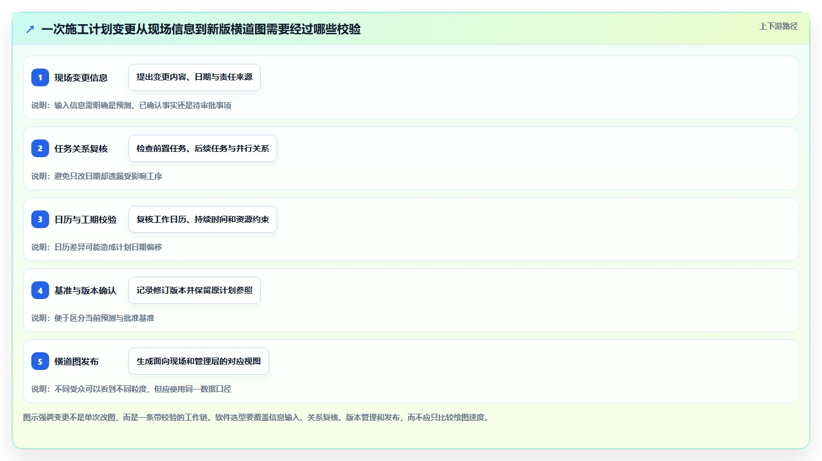Click the 复核工作日历、持续时间和资源约束 chip

pos(203,219)
